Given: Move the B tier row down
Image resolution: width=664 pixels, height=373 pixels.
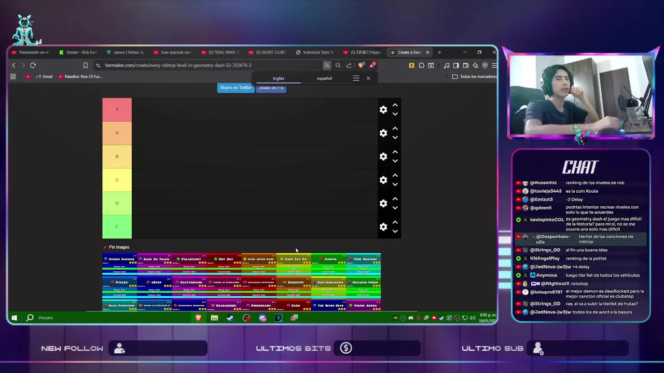Looking at the screenshot, I should 395,161.
